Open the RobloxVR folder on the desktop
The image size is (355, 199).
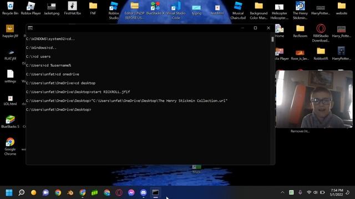point(321,54)
